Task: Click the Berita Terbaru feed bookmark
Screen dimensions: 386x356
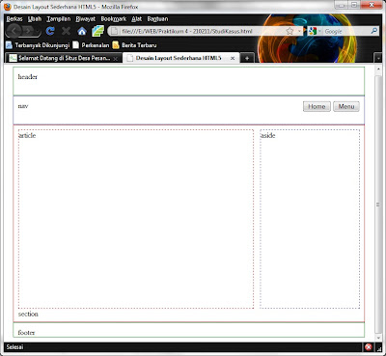Action: (134, 45)
